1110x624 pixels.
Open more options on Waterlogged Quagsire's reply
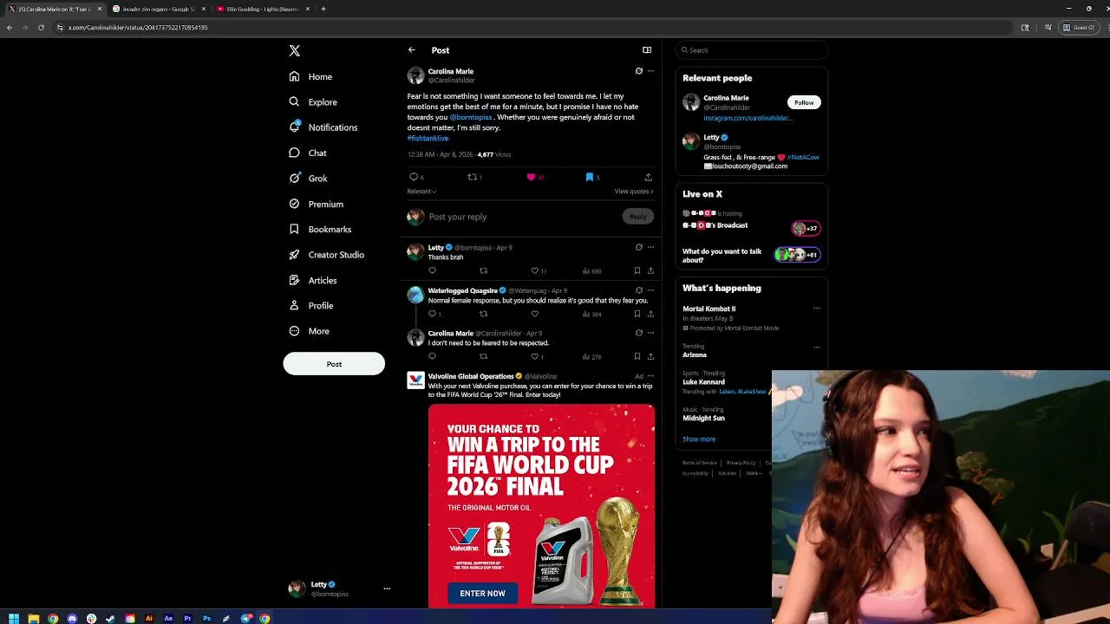tap(650, 290)
